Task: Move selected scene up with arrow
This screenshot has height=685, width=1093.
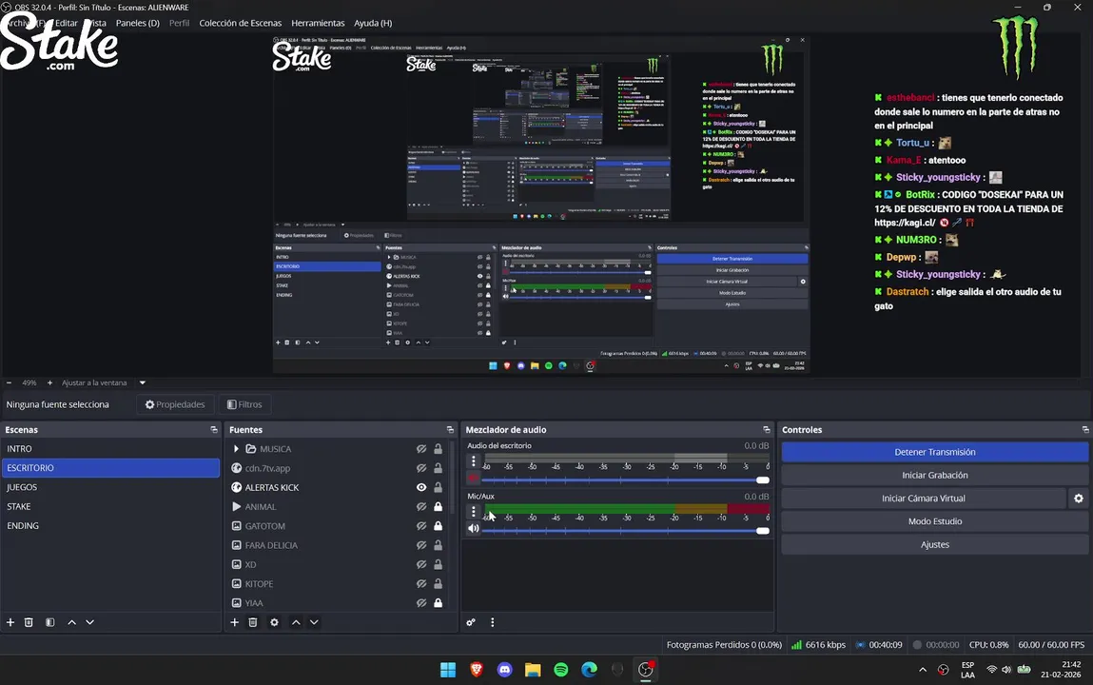Action: (71, 622)
